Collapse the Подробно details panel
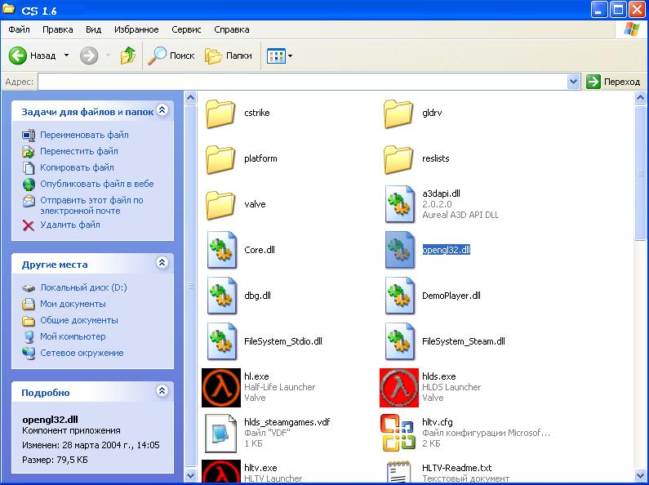 click(x=162, y=390)
